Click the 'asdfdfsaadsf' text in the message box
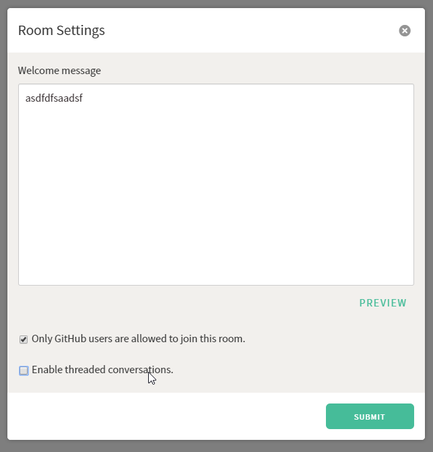 click(54, 99)
